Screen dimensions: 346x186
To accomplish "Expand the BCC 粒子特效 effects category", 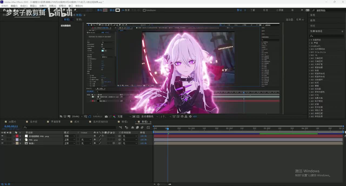I will pyautogui.click(x=310, y=101).
